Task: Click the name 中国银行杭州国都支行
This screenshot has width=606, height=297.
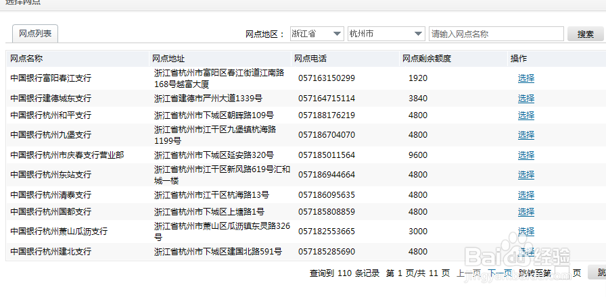Action: tap(51, 212)
